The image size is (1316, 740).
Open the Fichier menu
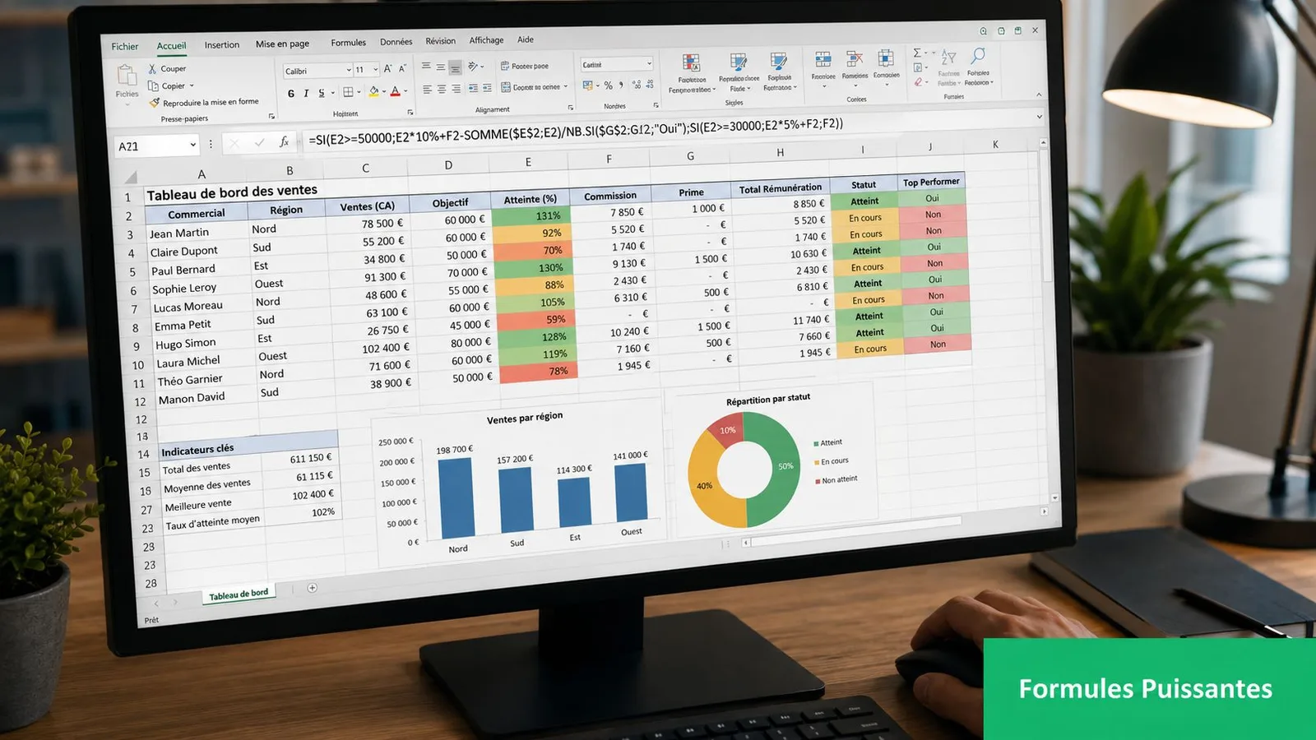(x=125, y=47)
